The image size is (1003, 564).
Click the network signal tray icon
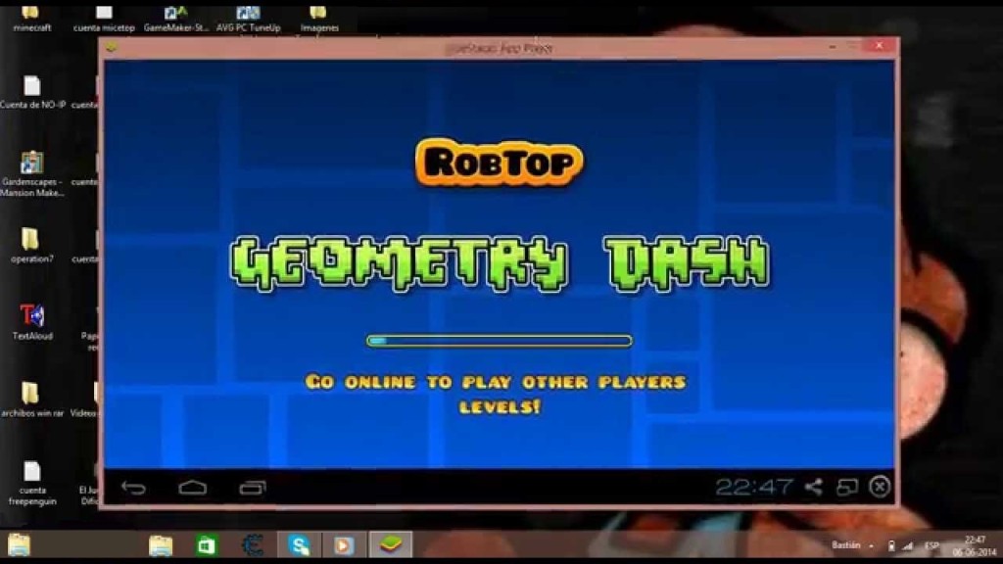click(x=908, y=546)
